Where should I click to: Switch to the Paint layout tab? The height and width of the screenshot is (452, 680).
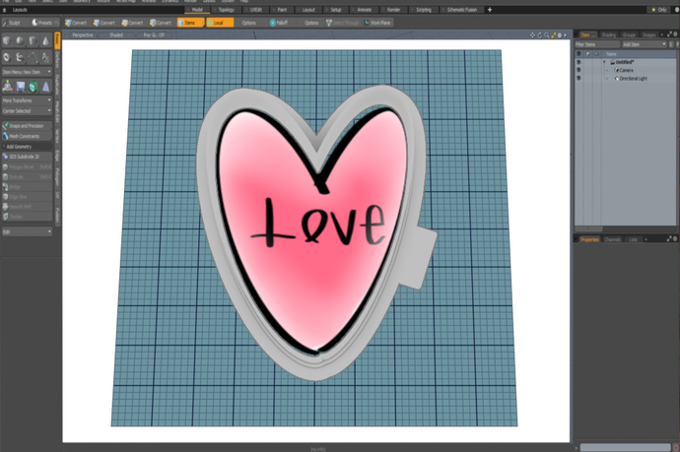click(281, 10)
